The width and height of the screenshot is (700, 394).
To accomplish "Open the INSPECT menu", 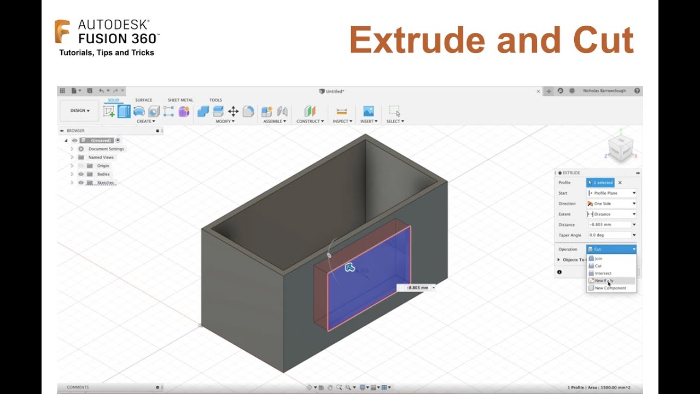I will point(342,121).
